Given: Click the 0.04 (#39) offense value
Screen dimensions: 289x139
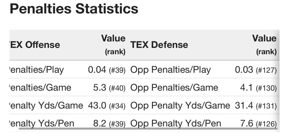Looking at the screenshot, I should pos(107,70).
